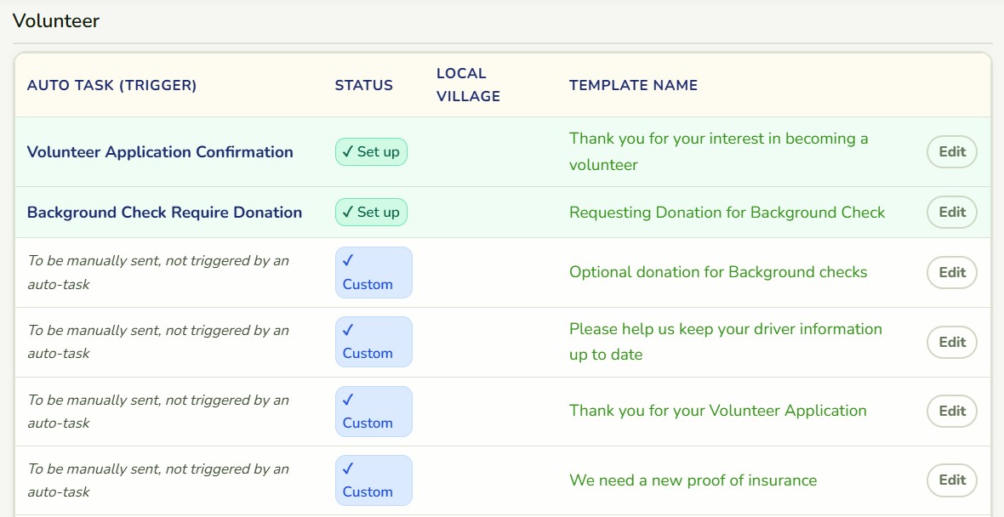Click the Custom badge beside Optional donation template
Screen dimensions: 1004x517
(x=374, y=273)
